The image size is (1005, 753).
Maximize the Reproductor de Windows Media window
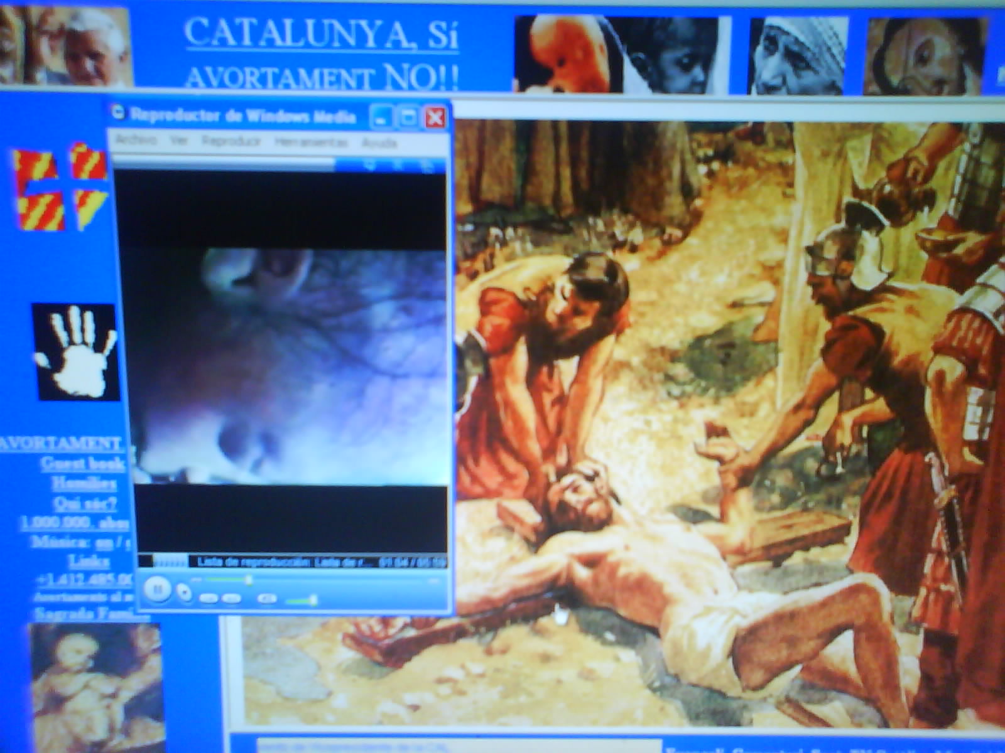tap(408, 117)
